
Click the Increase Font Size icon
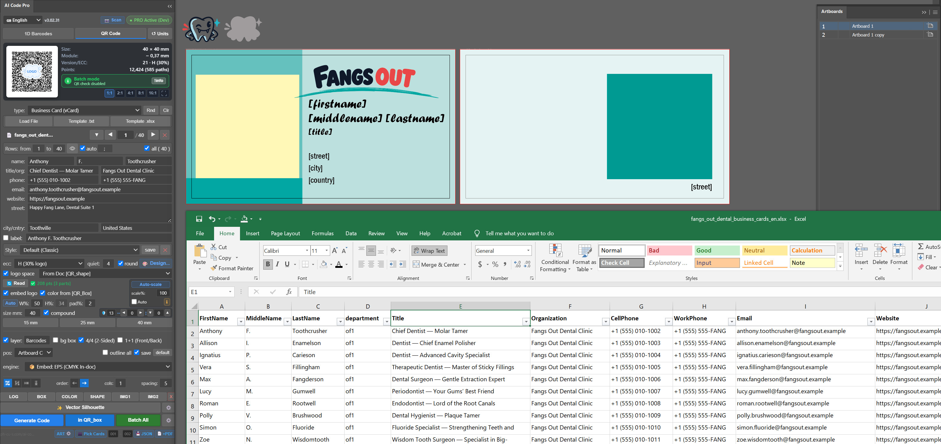point(335,250)
